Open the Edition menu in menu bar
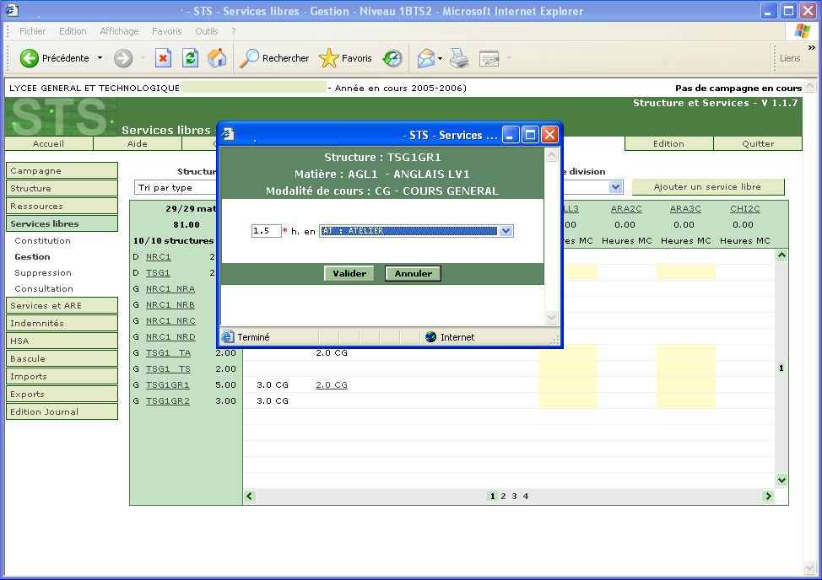 pos(73,31)
